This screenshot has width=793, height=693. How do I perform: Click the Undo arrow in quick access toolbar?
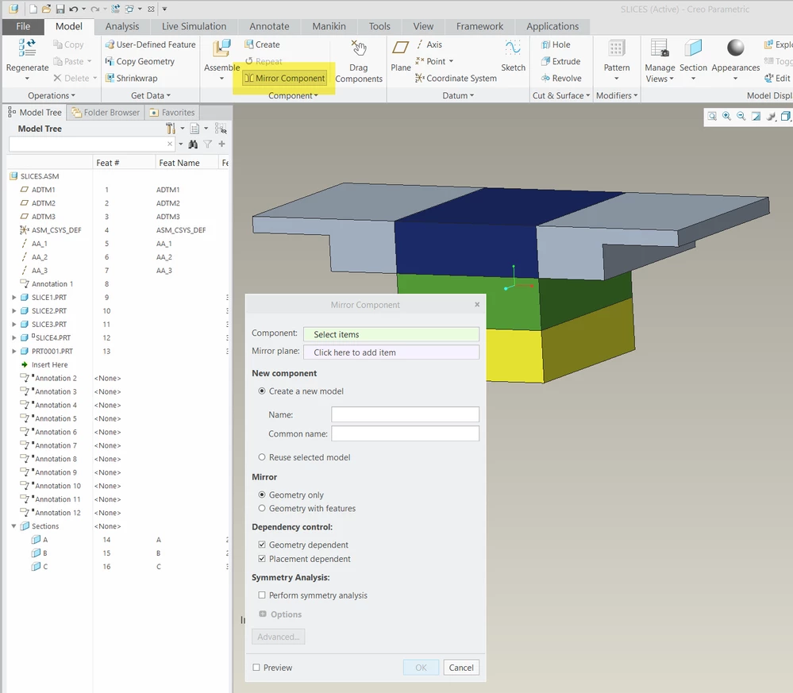coord(74,9)
